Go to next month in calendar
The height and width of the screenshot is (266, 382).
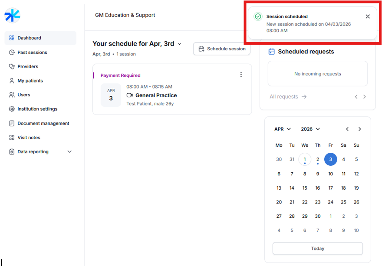coord(359,129)
